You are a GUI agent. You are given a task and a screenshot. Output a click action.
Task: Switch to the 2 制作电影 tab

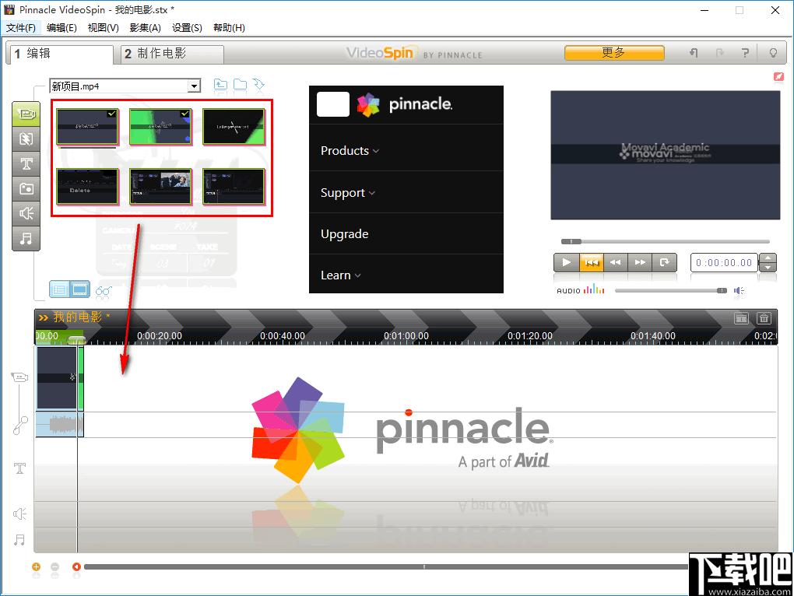172,54
